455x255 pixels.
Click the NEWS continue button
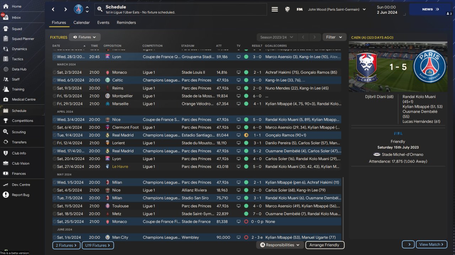coord(430,9)
